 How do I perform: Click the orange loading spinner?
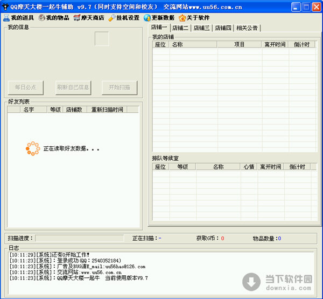click(33, 148)
